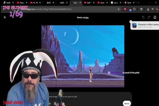Image resolution: width=159 pixels, height=106 pixels.
Task: Close the Sora tab
Action: click(x=80, y=3)
